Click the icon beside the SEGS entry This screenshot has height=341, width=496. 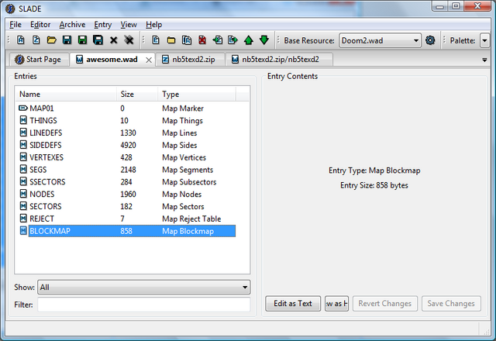pyautogui.click(x=23, y=169)
